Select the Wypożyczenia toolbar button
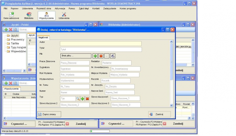Screen dimensions: 236x136 [46, 16]
